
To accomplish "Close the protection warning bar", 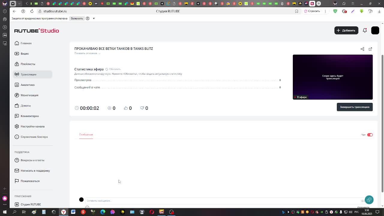I will (x=94, y=19).
